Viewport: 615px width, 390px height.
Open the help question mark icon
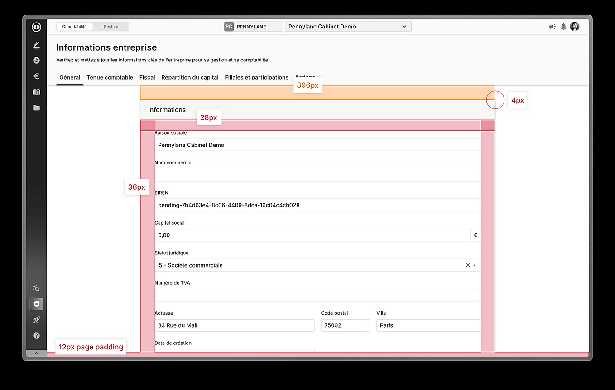tap(36, 335)
